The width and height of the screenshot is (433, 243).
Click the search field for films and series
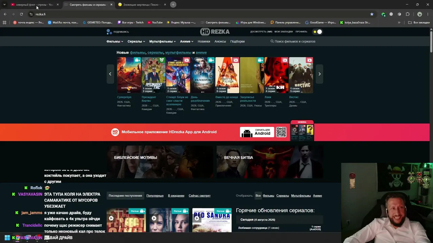click(295, 42)
